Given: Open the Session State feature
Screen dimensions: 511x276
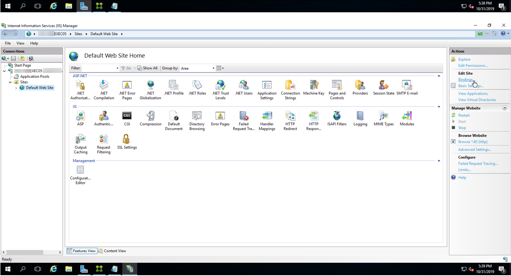Looking at the screenshot, I should point(384,88).
